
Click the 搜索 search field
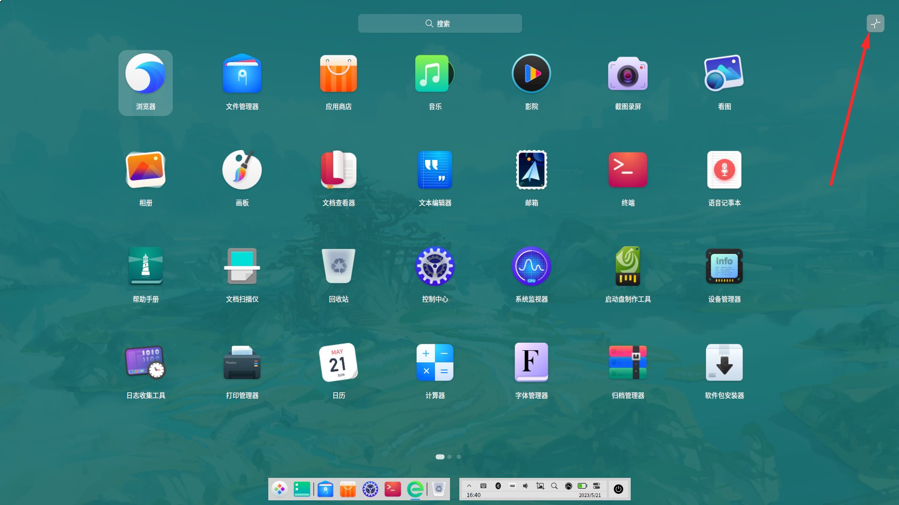coord(440,23)
